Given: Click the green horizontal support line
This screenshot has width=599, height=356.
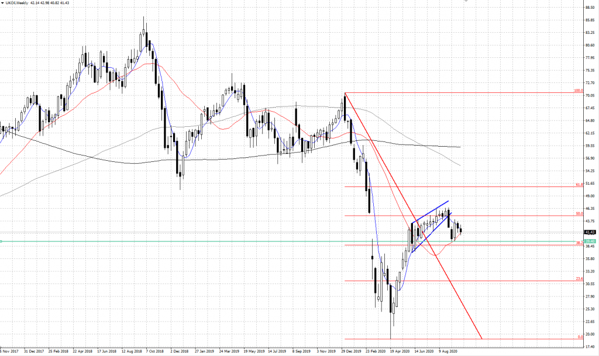Looking at the screenshot, I should tap(175, 241).
